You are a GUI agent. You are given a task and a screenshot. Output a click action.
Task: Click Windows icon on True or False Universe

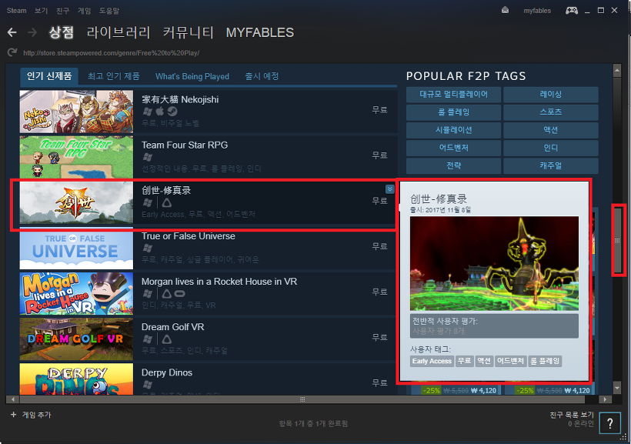[x=148, y=248]
